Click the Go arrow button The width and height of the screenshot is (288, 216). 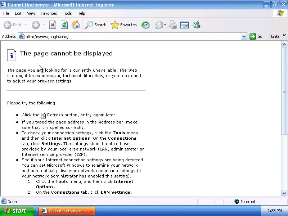pyautogui.click(x=253, y=36)
